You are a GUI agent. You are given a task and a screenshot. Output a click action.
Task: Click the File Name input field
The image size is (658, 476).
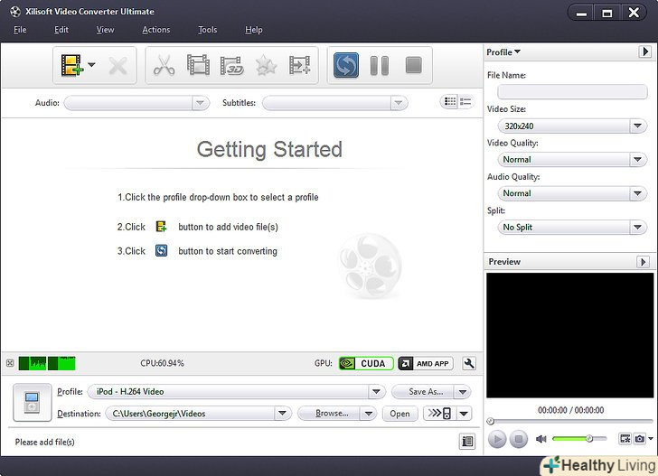[572, 92]
